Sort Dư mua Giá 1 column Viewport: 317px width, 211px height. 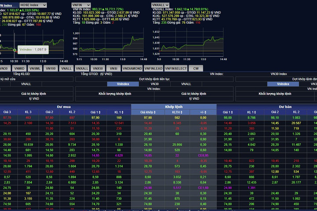coord(100,112)
